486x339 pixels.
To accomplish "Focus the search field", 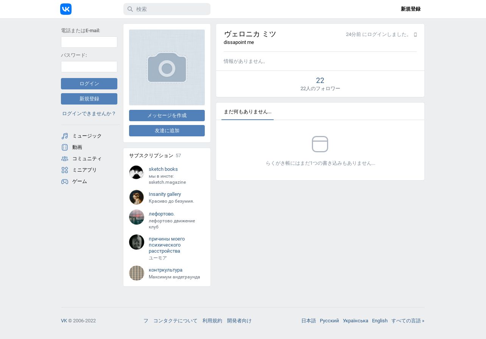I will click(167, 9).
